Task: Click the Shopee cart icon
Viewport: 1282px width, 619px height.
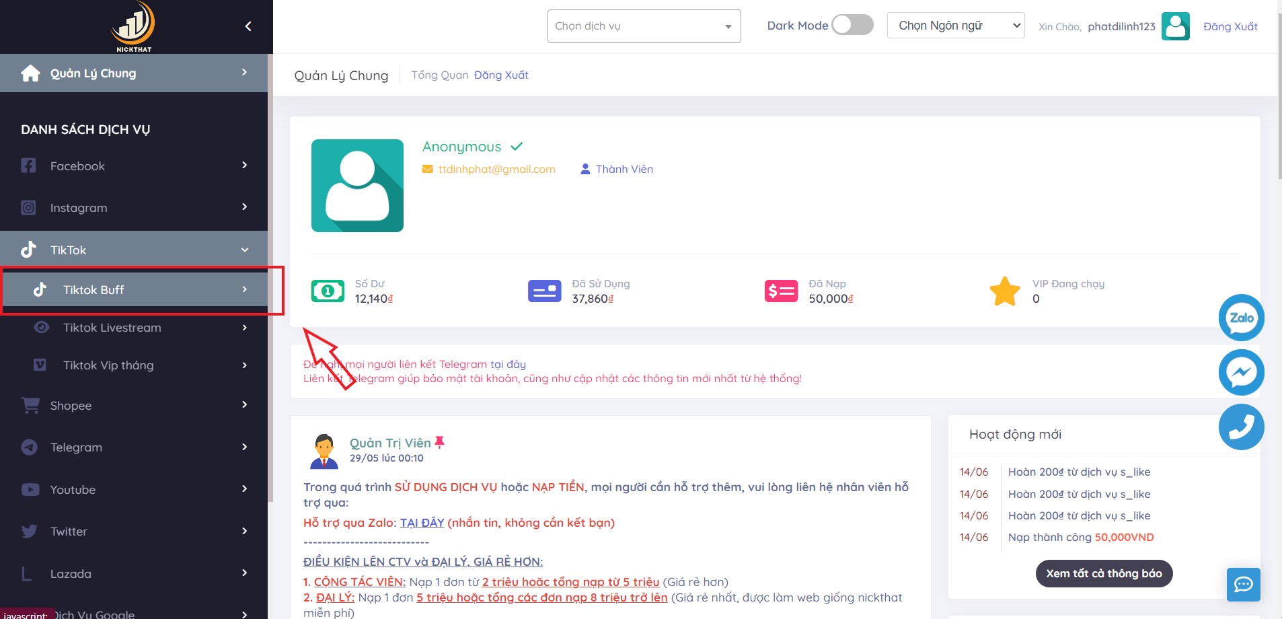Action: pyautogui.click(x=30, y=405)
